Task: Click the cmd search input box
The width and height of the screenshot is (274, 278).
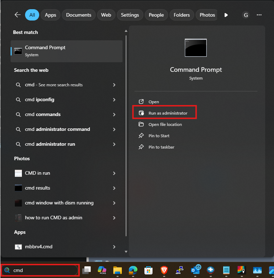Action: tap(40, 270)
